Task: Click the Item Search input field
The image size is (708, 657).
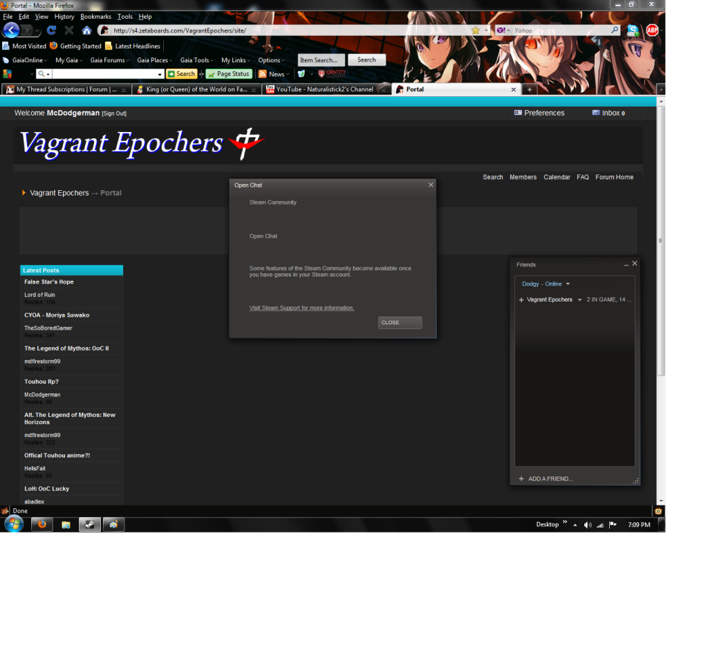Action: (x=321, y=60)
